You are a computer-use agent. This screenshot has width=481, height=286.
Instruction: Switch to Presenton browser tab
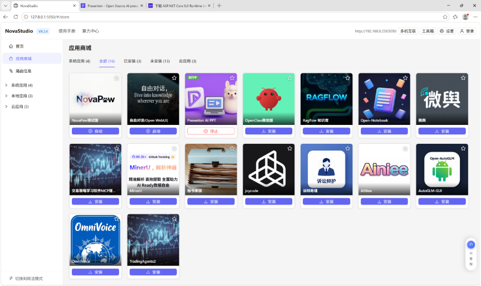pos(112,6)
